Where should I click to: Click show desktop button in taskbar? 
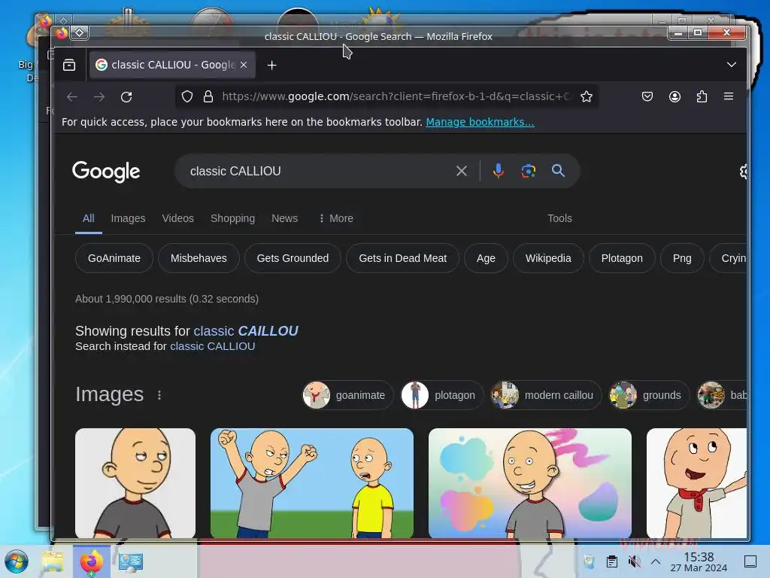pyautogui.click(x=750, y=561)
